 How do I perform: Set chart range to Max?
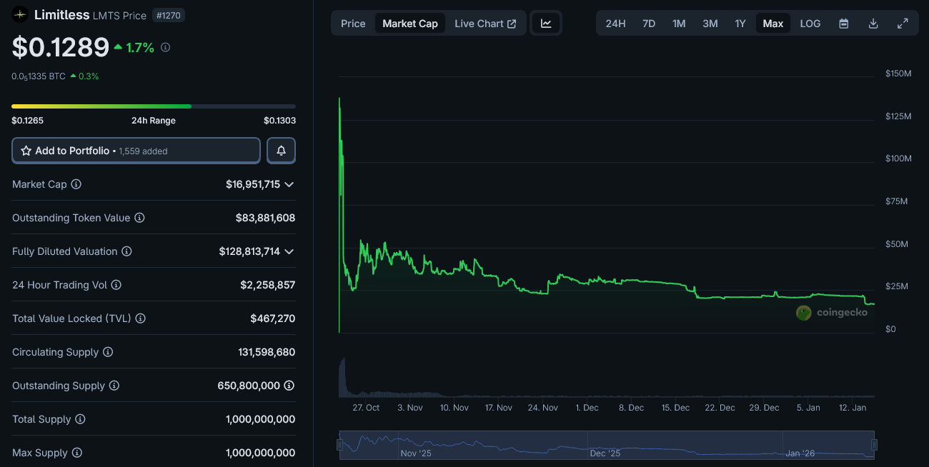773,24
